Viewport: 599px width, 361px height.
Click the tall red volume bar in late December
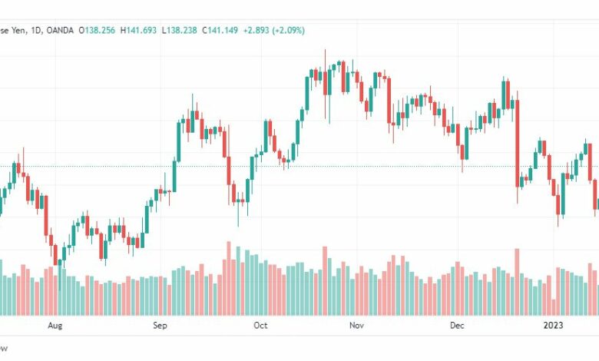click(x=518, y=283)
